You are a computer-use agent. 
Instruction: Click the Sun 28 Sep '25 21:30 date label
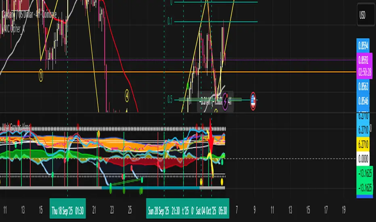click(x=164, y=211)
